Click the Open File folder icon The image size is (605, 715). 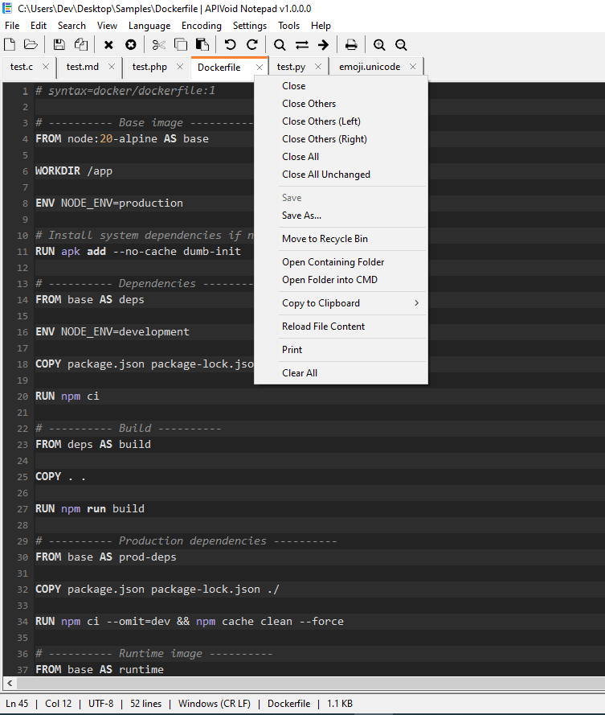31,44
